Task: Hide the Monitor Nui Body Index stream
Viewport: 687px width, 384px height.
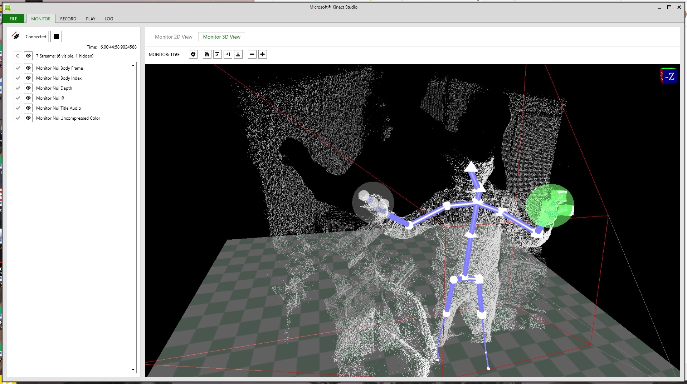Action: click(x=28, y=78)
